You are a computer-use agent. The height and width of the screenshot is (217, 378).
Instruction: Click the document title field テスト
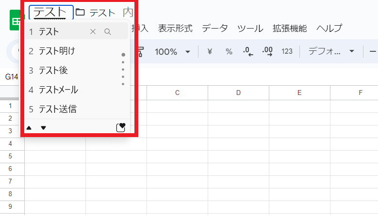coord(50,12)
